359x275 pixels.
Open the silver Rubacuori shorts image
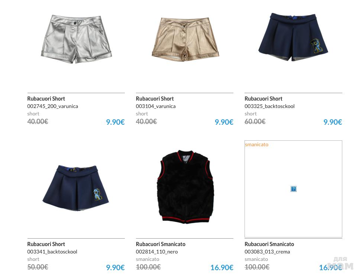tap(76, 39)
